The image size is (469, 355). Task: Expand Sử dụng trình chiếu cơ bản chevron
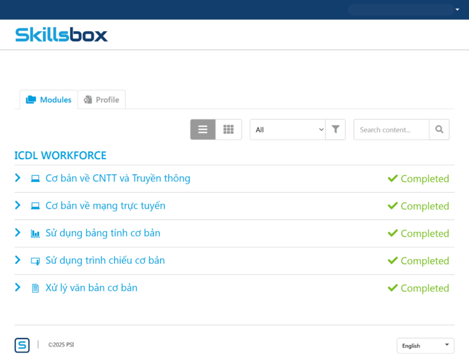click(x=18, y=260)
